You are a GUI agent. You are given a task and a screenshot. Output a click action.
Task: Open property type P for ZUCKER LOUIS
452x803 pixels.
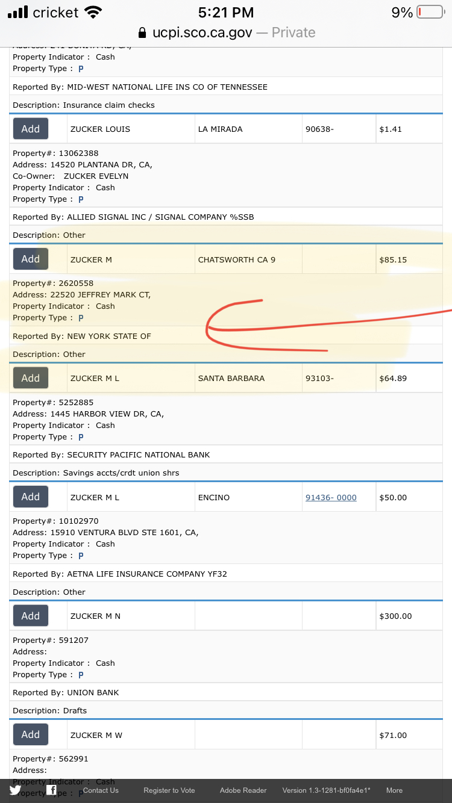[81, 199]
